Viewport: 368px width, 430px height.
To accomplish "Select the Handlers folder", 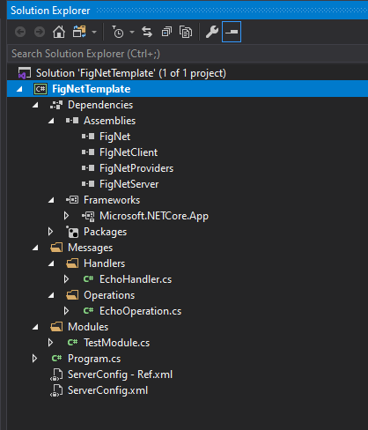I will click(x=105, y=263).
